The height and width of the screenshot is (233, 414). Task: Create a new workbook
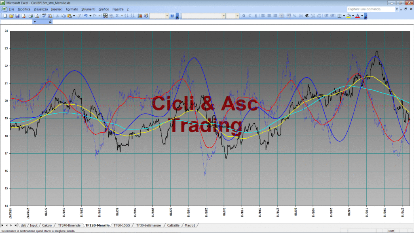tap(5, 16)
